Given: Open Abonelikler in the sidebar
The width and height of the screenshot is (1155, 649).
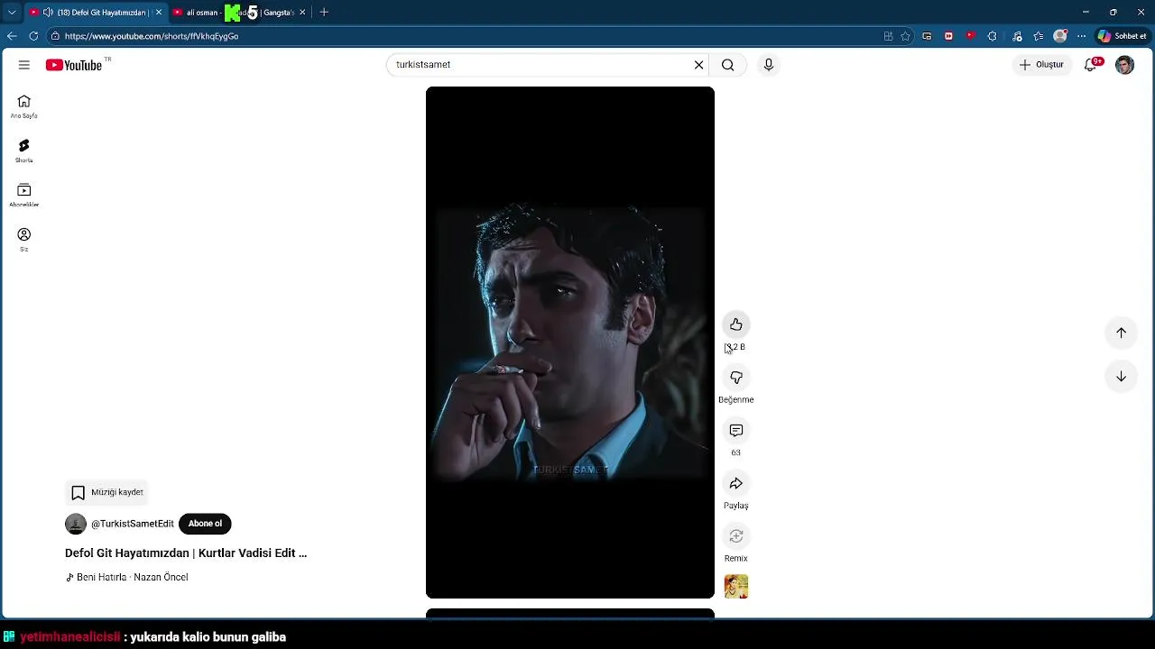Looking at the screenshot, I should click(x=24, y=195).
